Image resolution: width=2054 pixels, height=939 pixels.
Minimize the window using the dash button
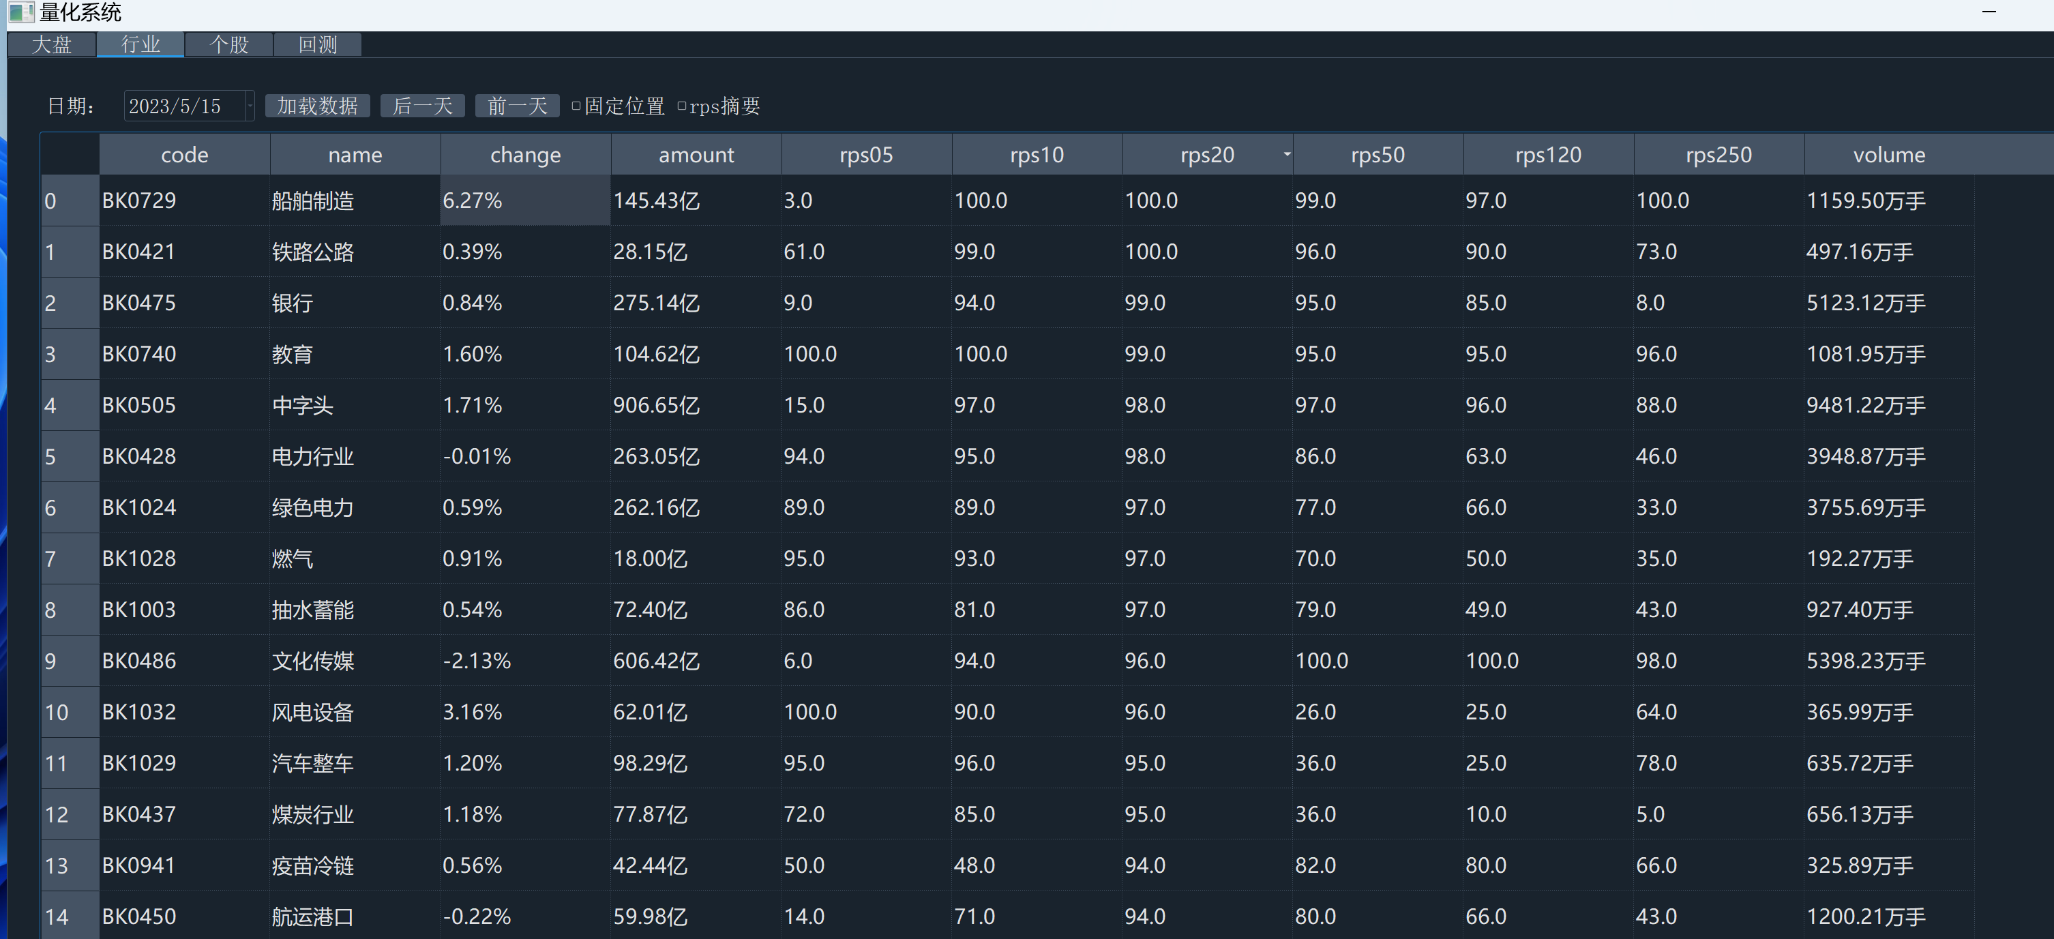pyautogui.click(x=1989, y=12)
